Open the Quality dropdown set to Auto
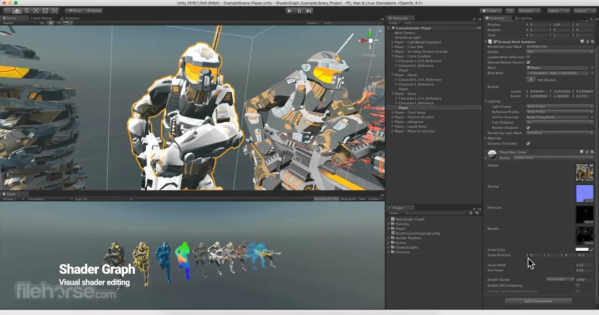This screenshot has width=599, height=315. point(560,52)
